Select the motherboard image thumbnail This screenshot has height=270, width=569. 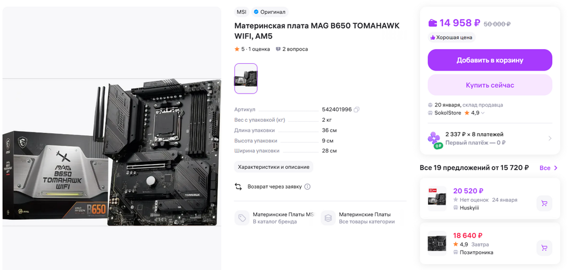tap(246, 78)
